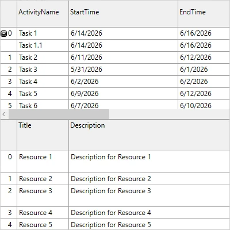Click Task 2 end time 6/12/2026
230x230 pixels.
tap(204, 57)
